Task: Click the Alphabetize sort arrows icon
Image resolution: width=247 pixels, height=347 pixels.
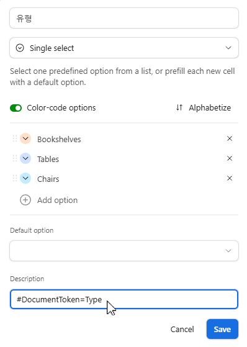Action: (179, 107)
